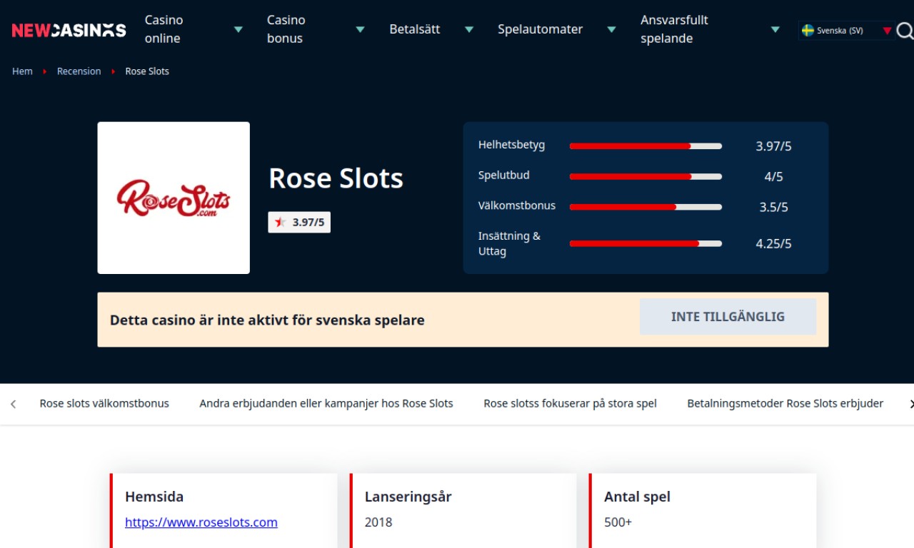This screenshot has height=548, width=914.
Task: Jump to Betalningsmetoder Rose Slots erbjuder
Action: [785, 404]
